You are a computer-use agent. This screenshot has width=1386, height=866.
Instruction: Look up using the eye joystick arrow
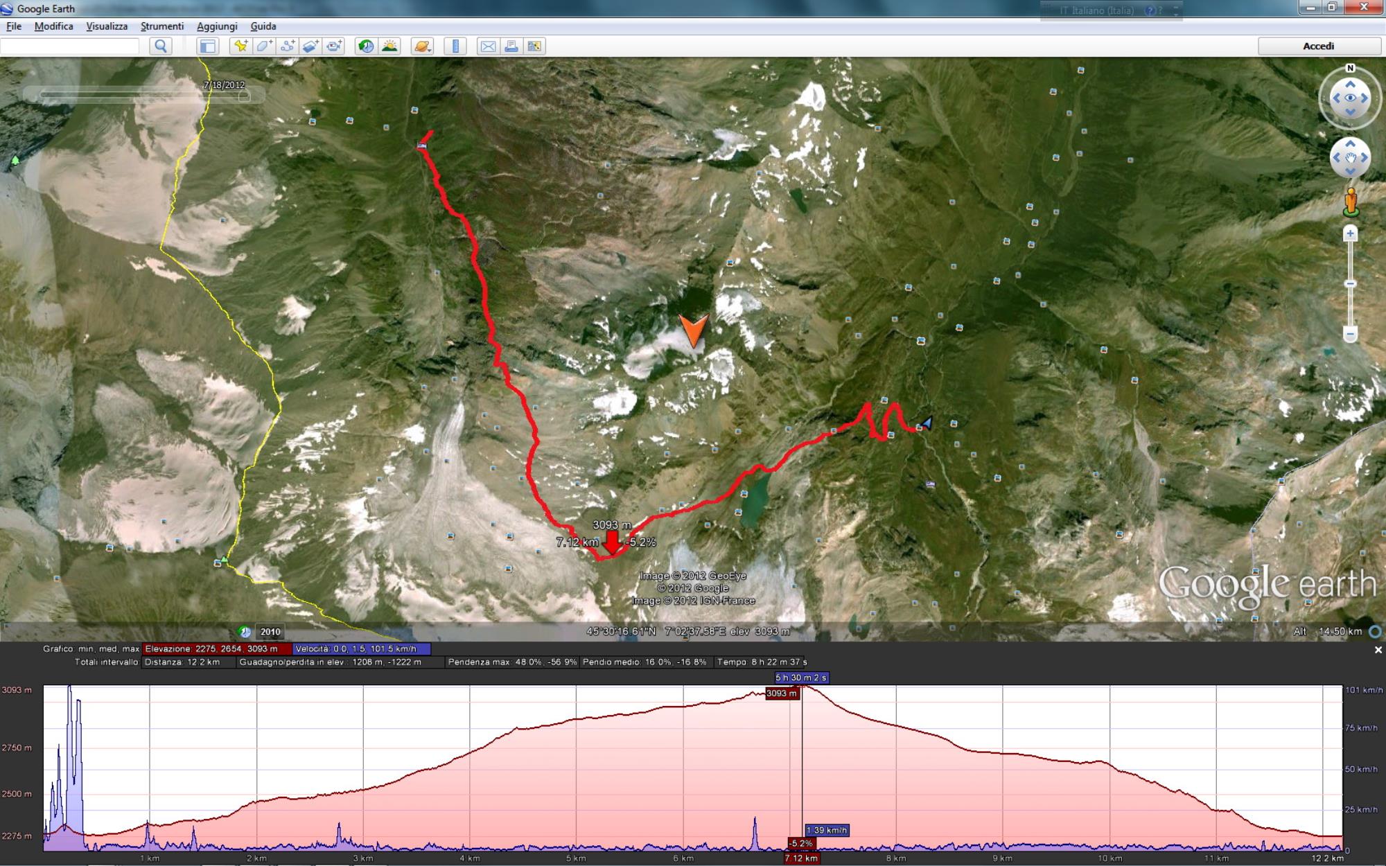[x=1350, y=85]
